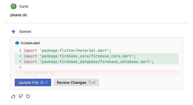Click line number 1 in the code diff
The height and width of the screenshot is (105, 193).
coord(20,51)
